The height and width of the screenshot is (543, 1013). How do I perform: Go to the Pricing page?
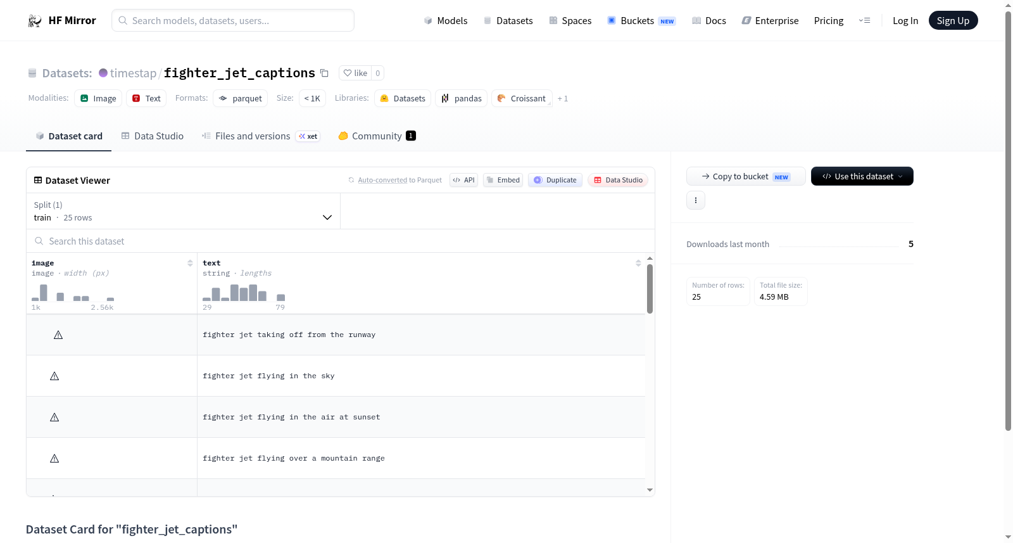[x=829, y=20]
